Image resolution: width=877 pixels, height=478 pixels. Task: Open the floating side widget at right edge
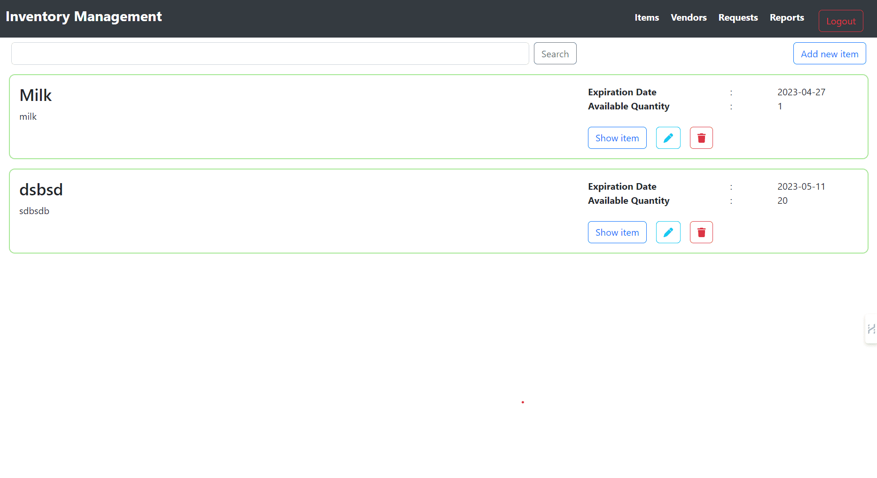pos(871,329)
